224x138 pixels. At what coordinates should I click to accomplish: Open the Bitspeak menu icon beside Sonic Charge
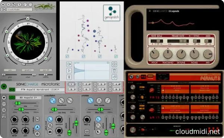pos(150,11)
